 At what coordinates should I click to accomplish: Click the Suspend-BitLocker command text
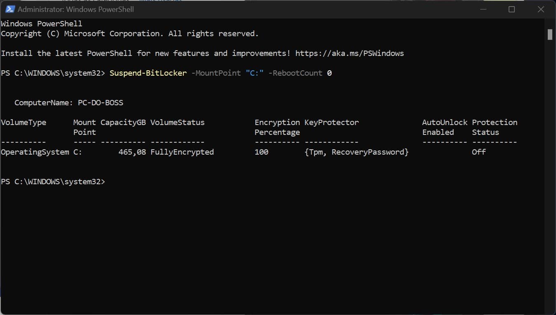(148, 73)
